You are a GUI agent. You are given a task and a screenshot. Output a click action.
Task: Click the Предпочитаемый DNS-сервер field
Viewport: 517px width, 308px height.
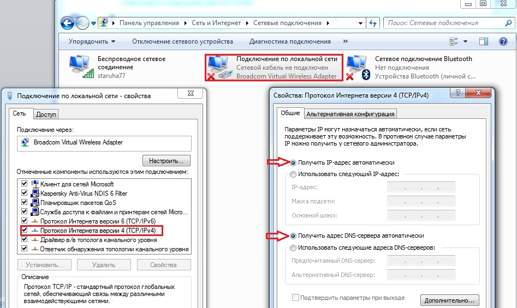[x=421, y=261]
